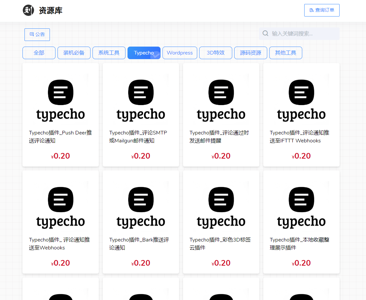Image resolution: width=366 pixels, height=300 pixels.
Task: Switch to the 装机必备 category tab
Action: click(74, 53)
